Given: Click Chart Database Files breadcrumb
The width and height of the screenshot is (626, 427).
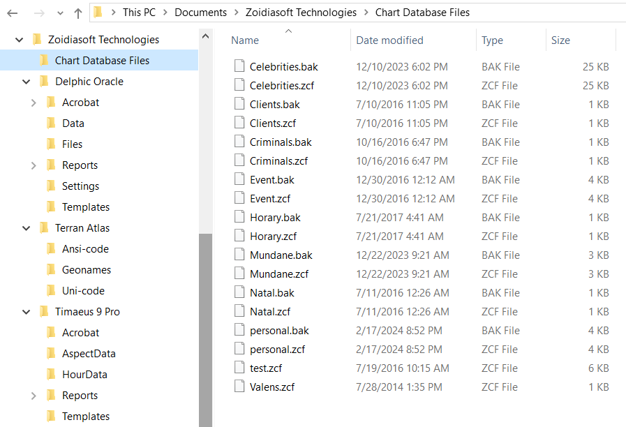Looking at the screenshot, I should (422, 13).
